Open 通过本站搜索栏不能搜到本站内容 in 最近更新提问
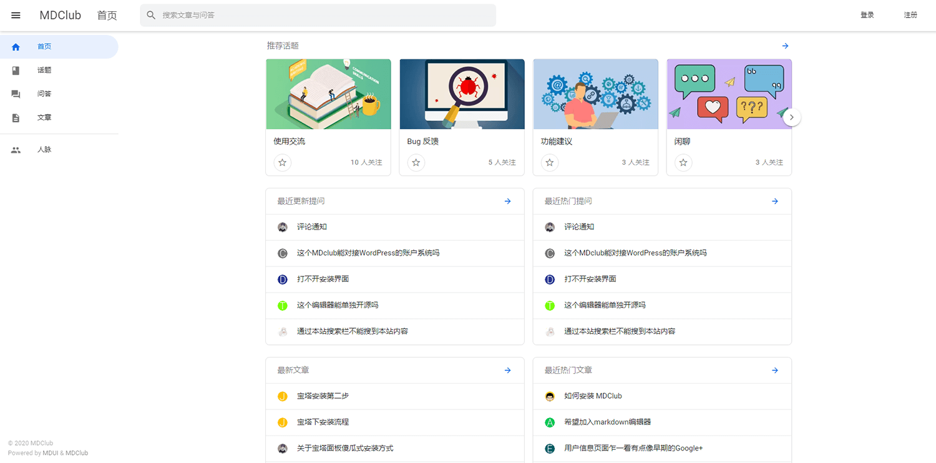936x463 pixels. click(x=395, y=331)
